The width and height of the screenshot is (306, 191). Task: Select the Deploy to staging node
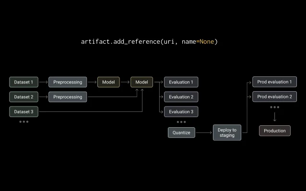pos(227,132)
